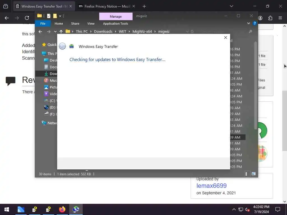The width and height of the screenshot is (287, 215).
Task: Click the Firefox back button
Action: coord(7,18)
